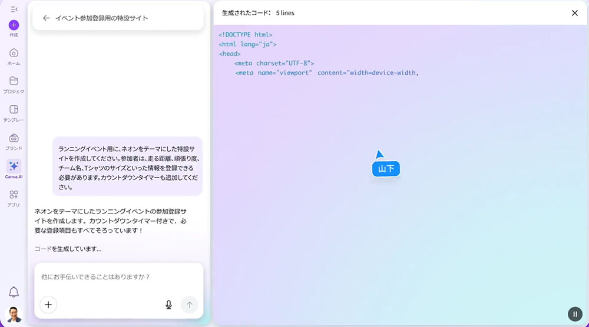Collapse the sidebar menu icon

[14, 9]
